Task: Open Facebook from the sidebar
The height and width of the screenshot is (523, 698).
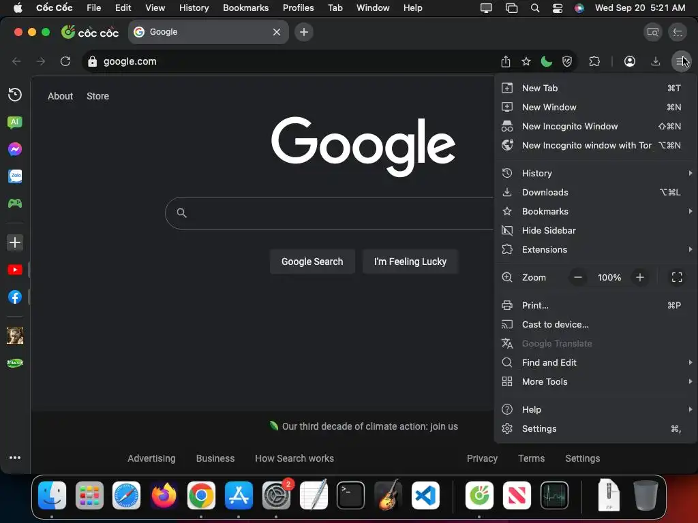Action: 15,297
